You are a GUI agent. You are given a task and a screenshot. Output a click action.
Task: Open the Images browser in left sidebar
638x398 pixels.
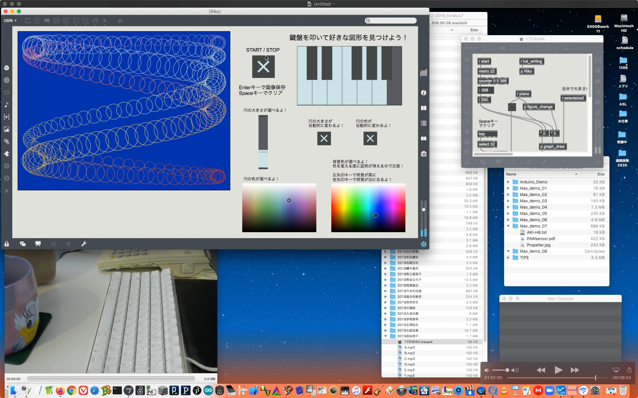click(x=7, y=129)
